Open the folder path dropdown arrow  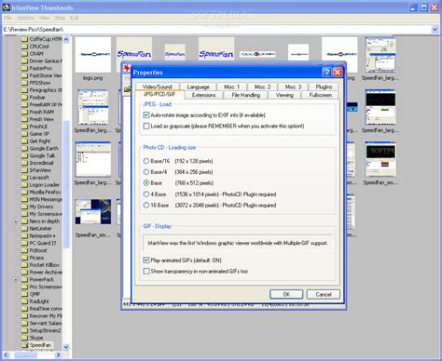[435, 30]
